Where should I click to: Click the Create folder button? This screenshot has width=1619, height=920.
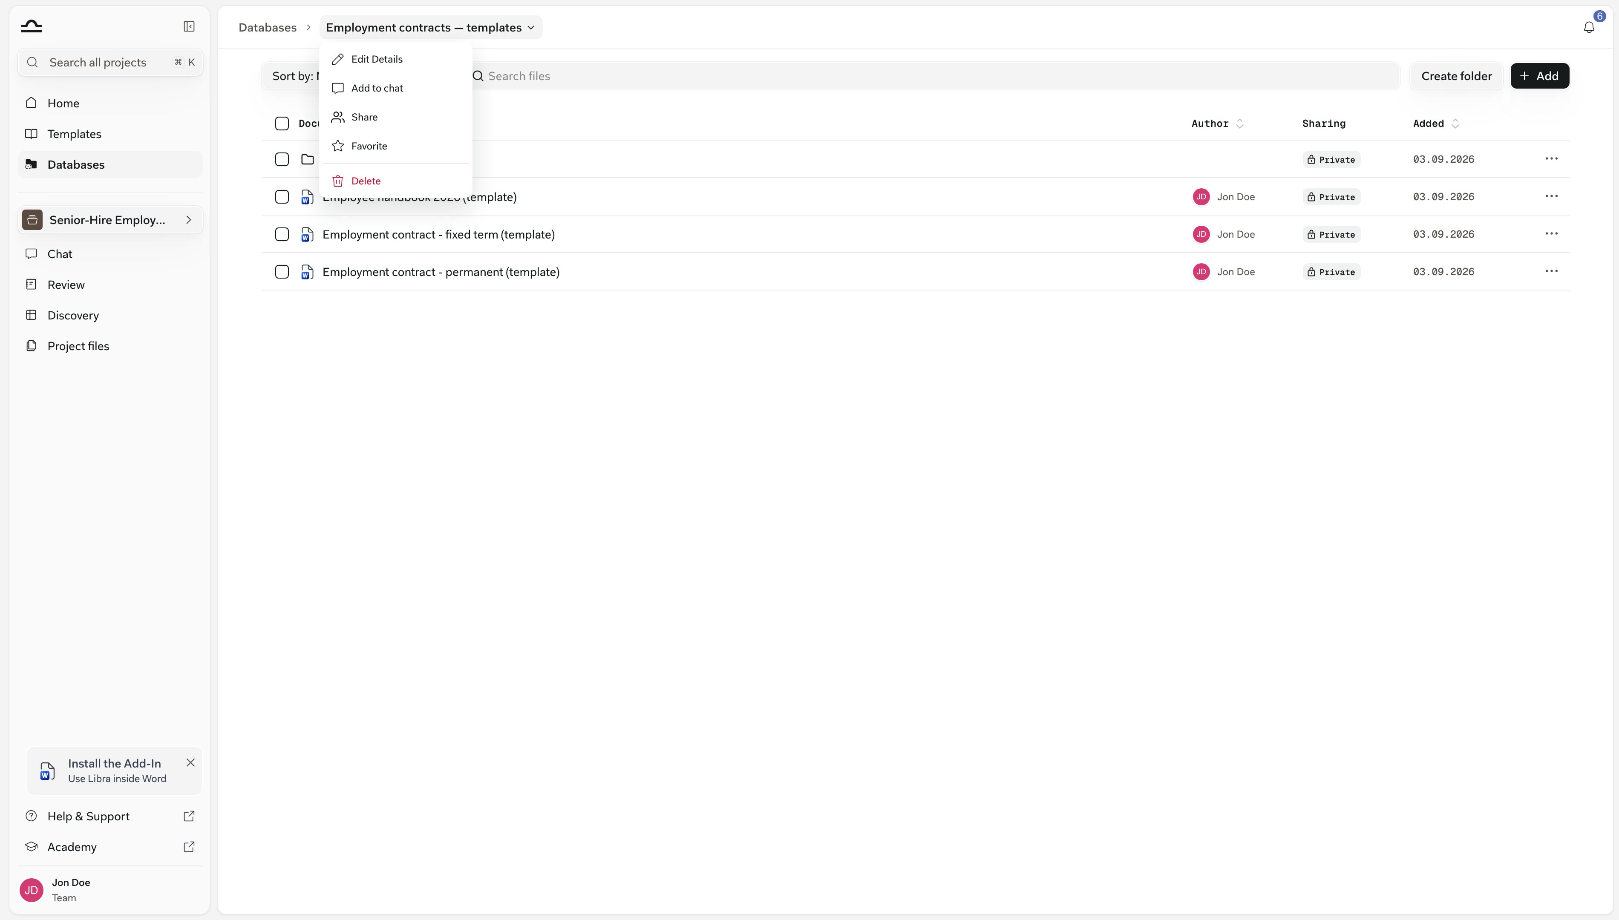coord(1456,76)
